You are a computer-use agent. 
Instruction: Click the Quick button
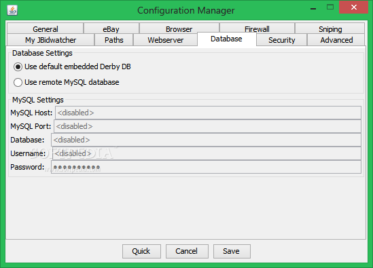141,251
